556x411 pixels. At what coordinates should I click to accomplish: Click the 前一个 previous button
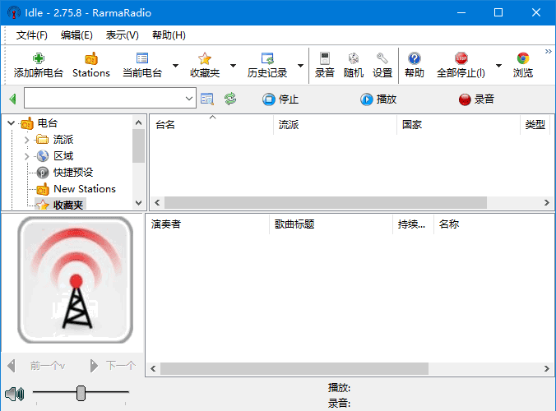coord(36,366)
